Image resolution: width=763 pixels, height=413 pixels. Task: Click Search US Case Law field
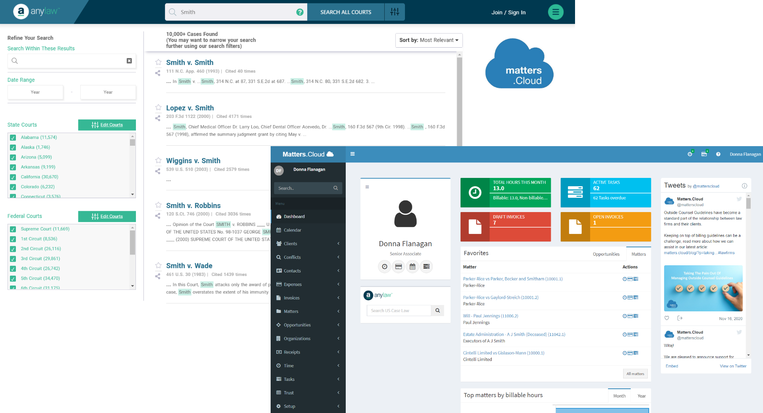point(399,311)
